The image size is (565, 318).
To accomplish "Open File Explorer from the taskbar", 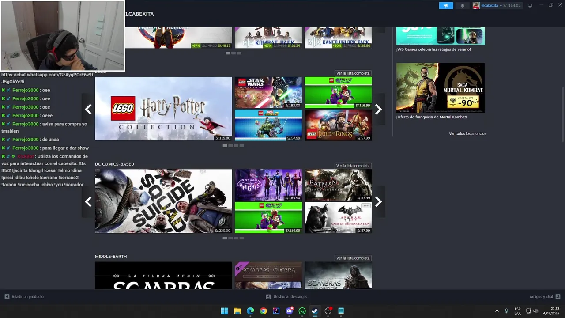I will coord(237,311).
